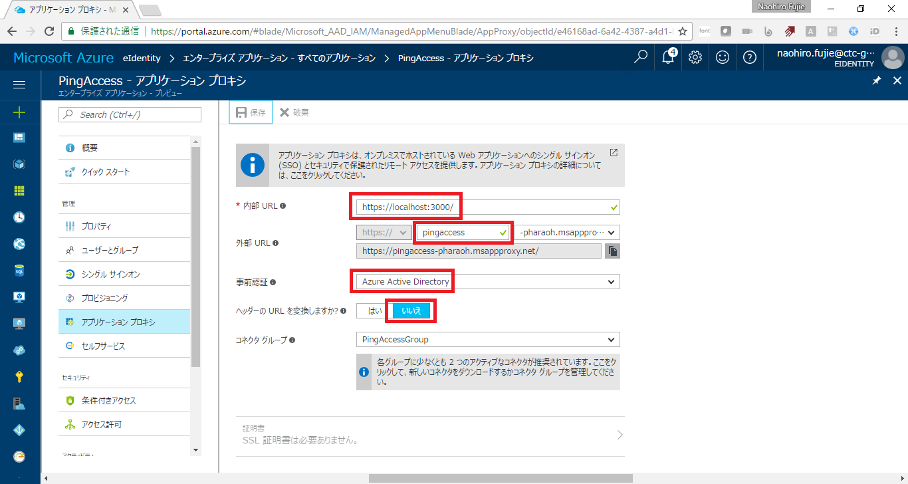Select the SQL databases icon in the sidebar
Image resolution: width=908 pixels, height=484 pixels.
tap(19, 270)
